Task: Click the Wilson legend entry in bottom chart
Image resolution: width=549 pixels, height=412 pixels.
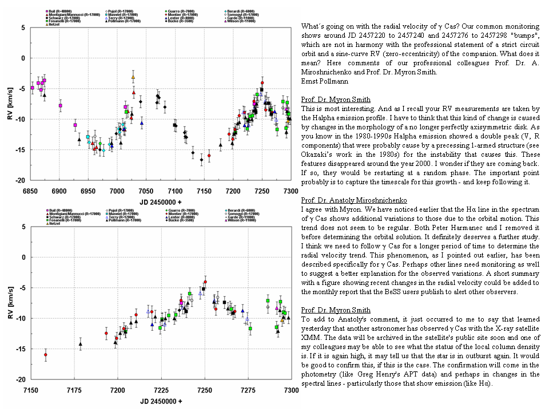Action: click(x=248, y=220)
